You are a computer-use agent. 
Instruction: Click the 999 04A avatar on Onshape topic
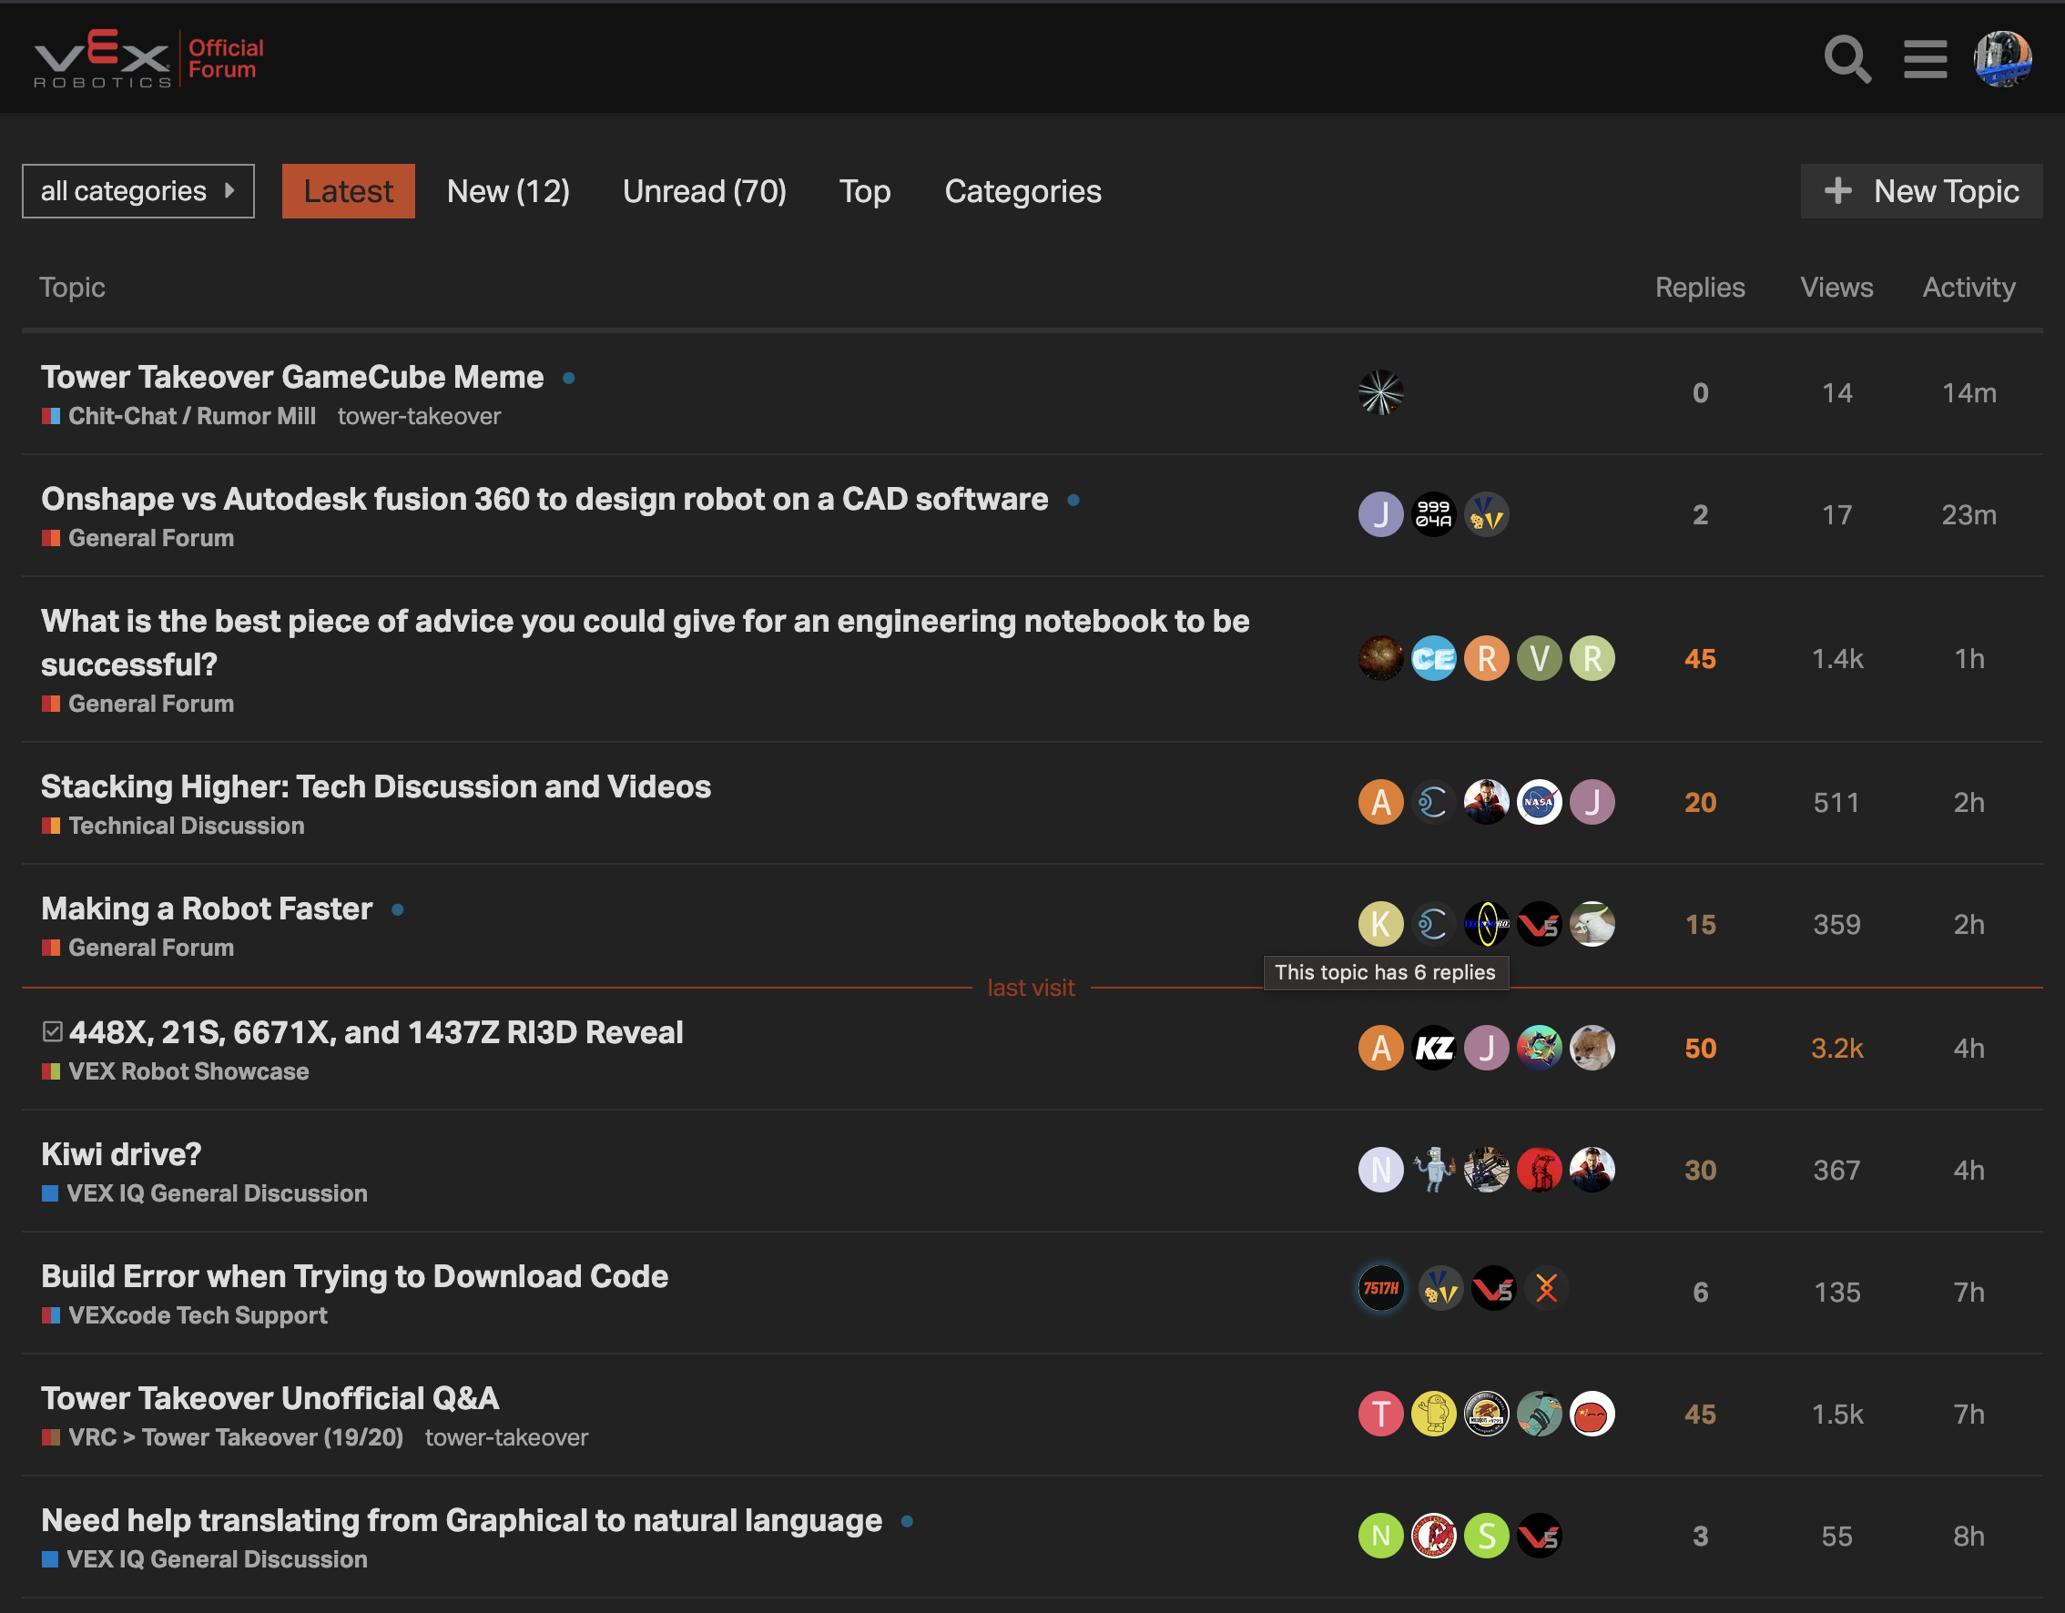click(x=1433, y=514)
